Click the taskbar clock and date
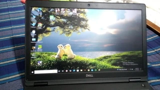The width and height of the screenshot is (160, 90). tap(137, 69)
